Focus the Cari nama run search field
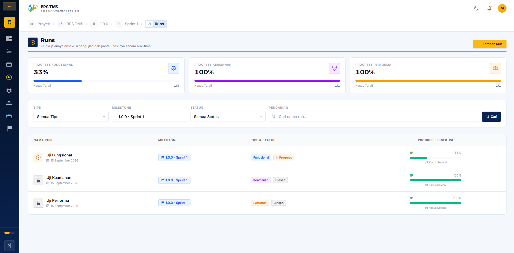The width and height of the screenshot is (514, 253). (x=374, y=117)
